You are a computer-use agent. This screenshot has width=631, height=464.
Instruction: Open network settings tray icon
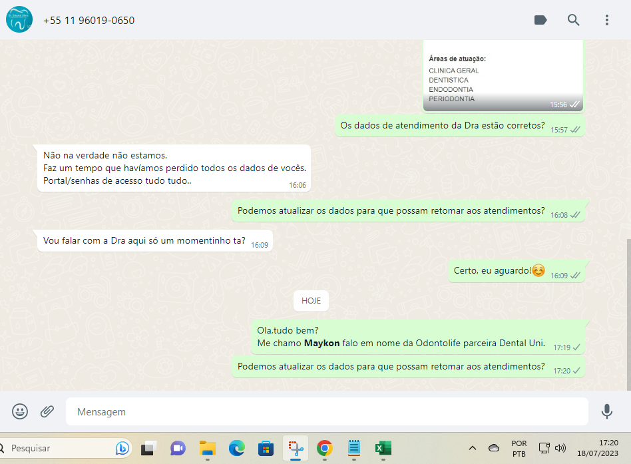pyautogui.click(x=544, y=448)
